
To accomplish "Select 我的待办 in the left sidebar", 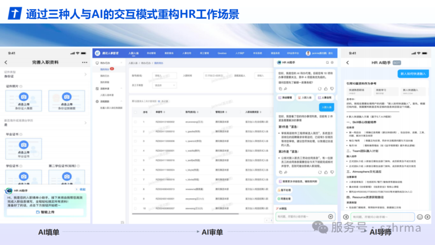I will 105,69.
